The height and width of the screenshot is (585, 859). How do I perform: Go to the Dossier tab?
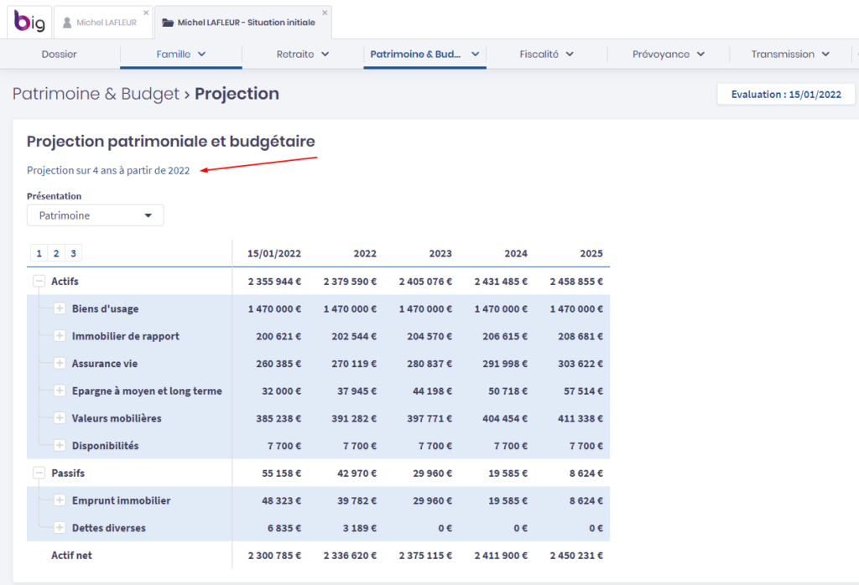point(59,54)
